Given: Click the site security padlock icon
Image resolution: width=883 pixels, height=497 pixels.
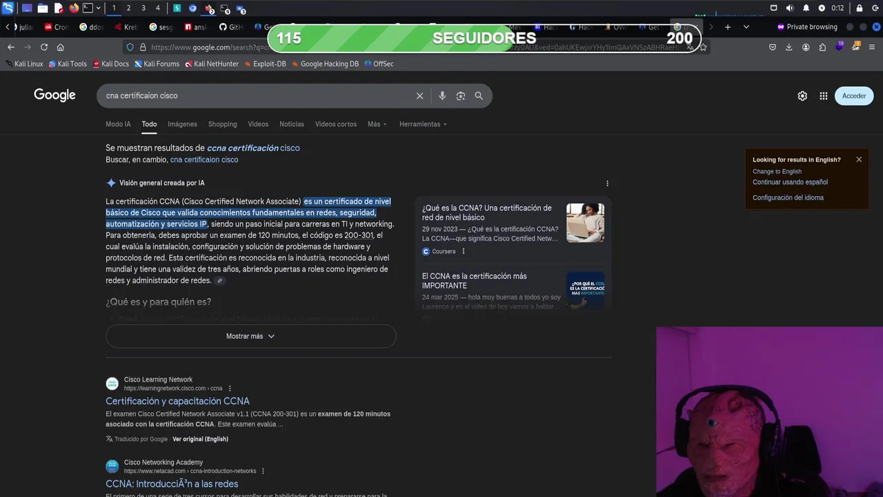Looking at the screenshot, I should (x=143, y=47).
